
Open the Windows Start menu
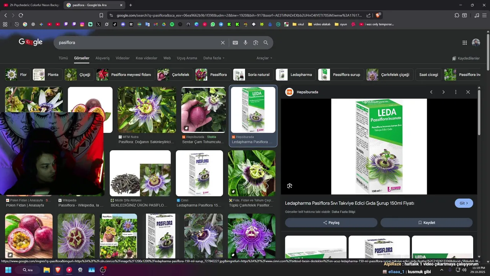point(8,270)
